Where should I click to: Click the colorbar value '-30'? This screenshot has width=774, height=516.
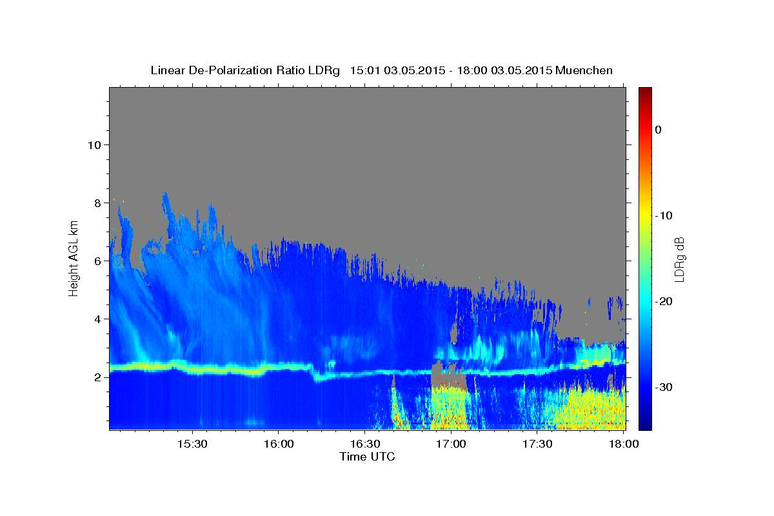point(664,387)
